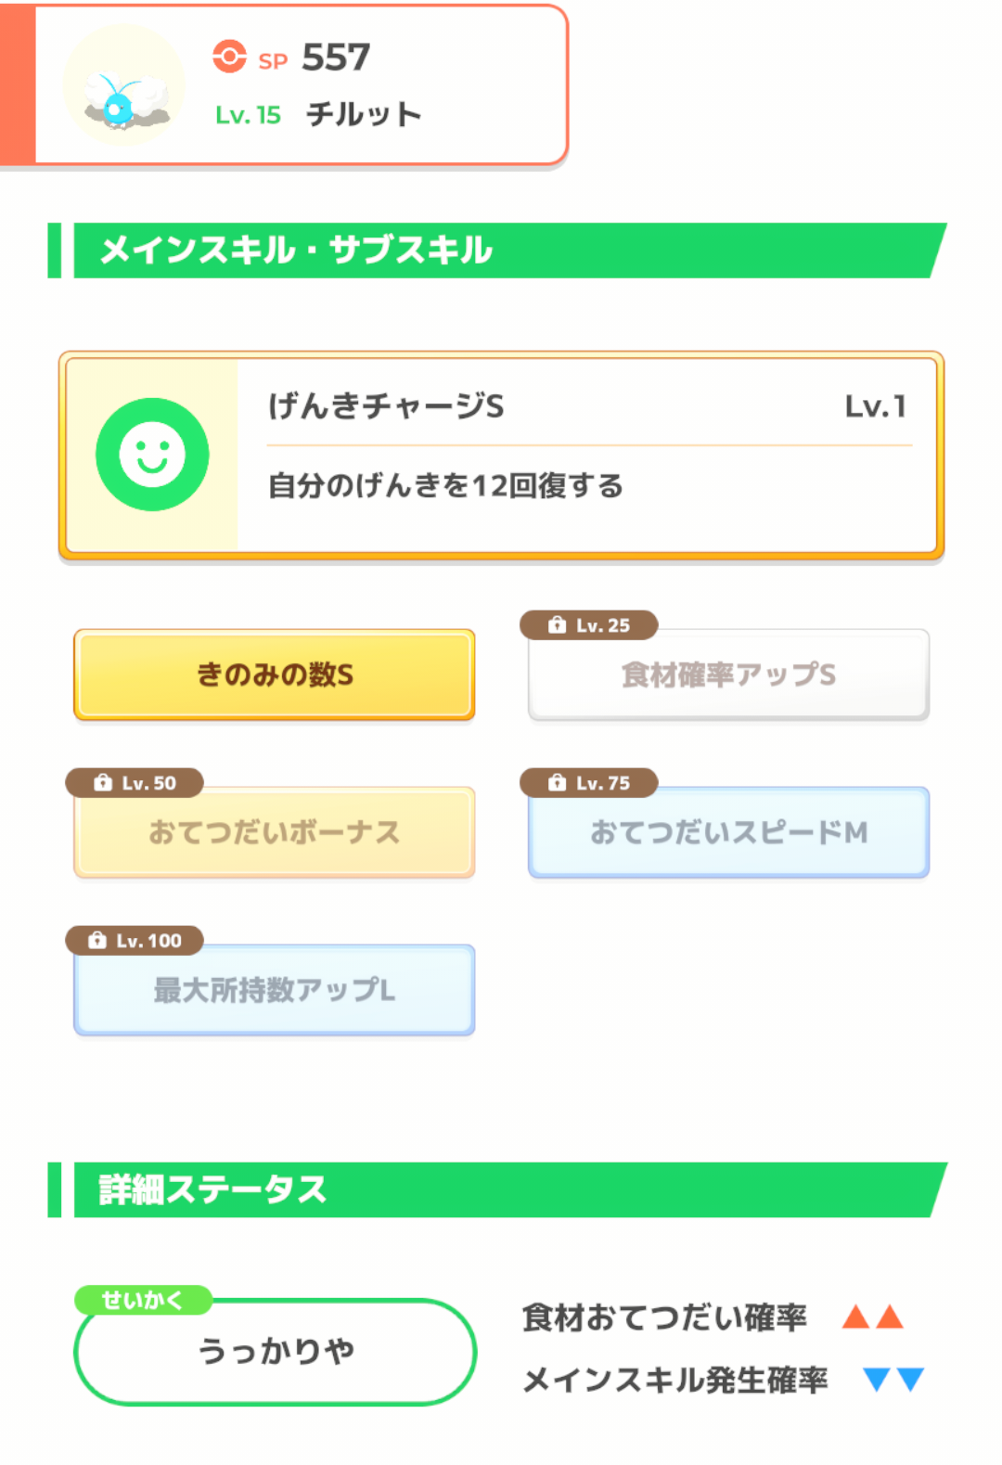Tap the locked おてつだいスピードM sub skill
Image resolution: width=1002 pixels, height=1465 pixels.
click(x=728, y=832)
